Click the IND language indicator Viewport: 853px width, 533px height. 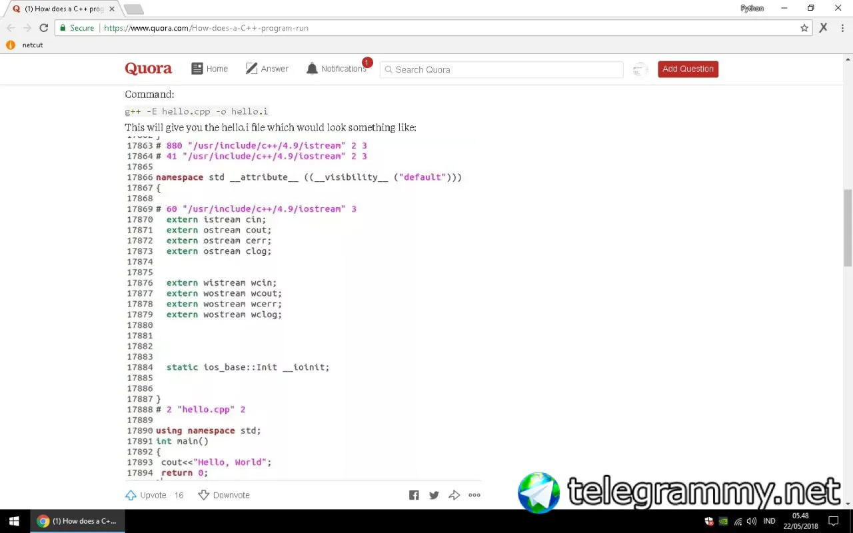pyautogui.click(x=769, y=521)
